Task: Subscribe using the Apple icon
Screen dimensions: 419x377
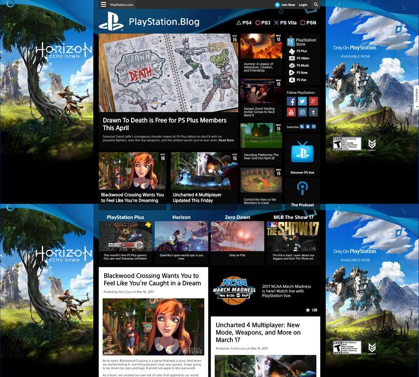Action: click(x=308, y=127)
